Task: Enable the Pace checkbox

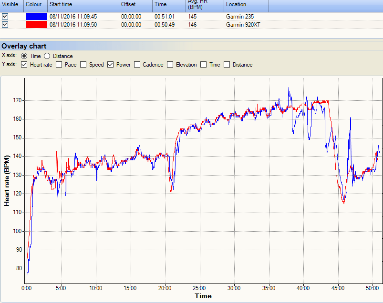Action: (x=59, y=65)
